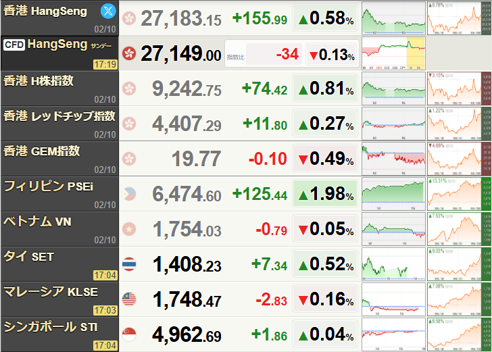Viewport: 492px width, 352px height.
Task: Click the -34 指数比 difference value
Action: click(287, 54)
